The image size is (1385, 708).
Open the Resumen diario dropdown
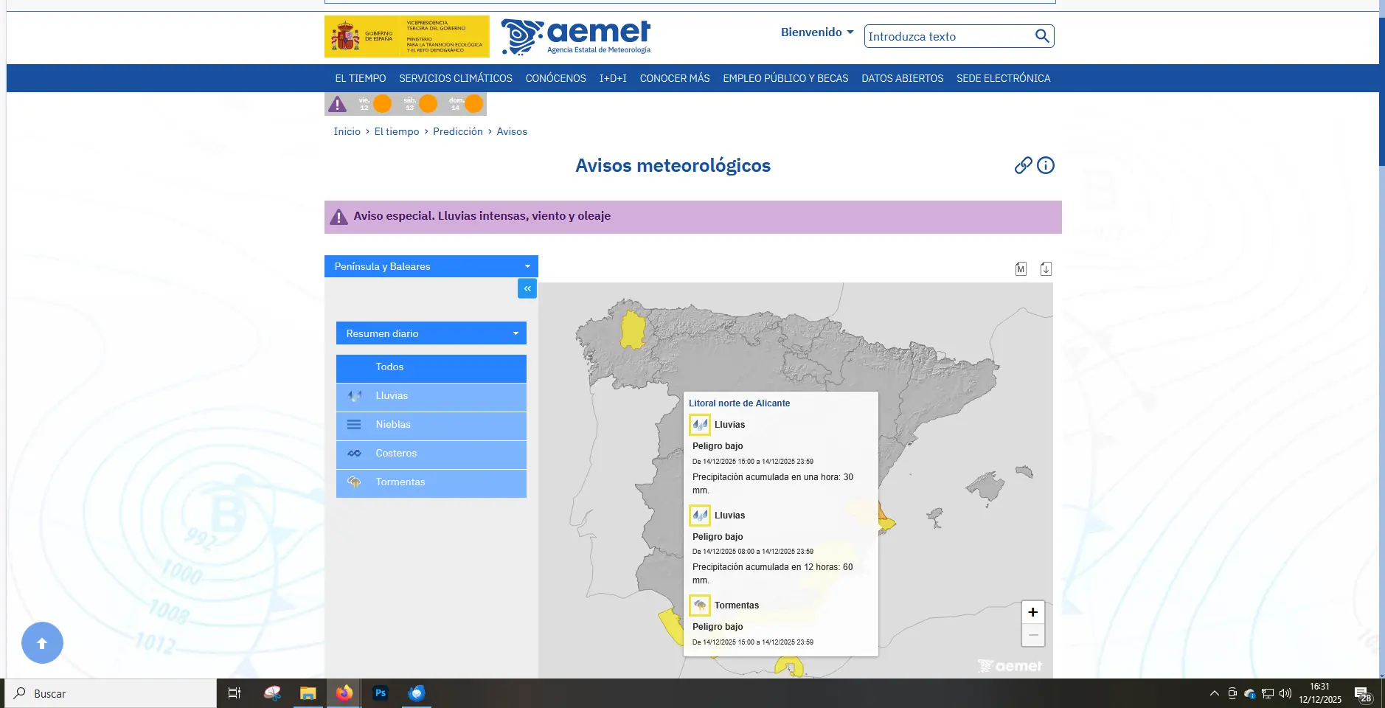tap(431, 333)
